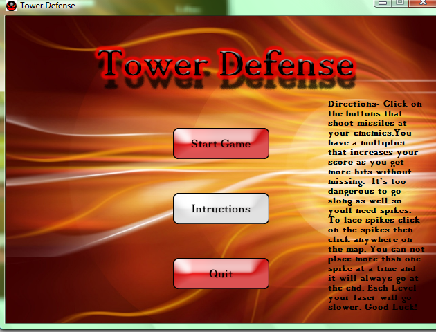Click the "Directions- Click on" text line

[375, 104]
